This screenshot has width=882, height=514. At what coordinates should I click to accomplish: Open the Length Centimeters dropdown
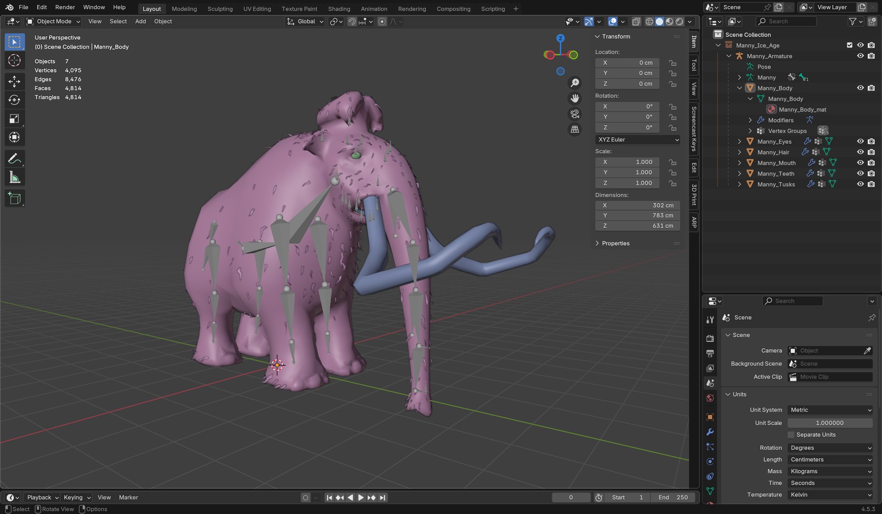click(x=830, y=460)
